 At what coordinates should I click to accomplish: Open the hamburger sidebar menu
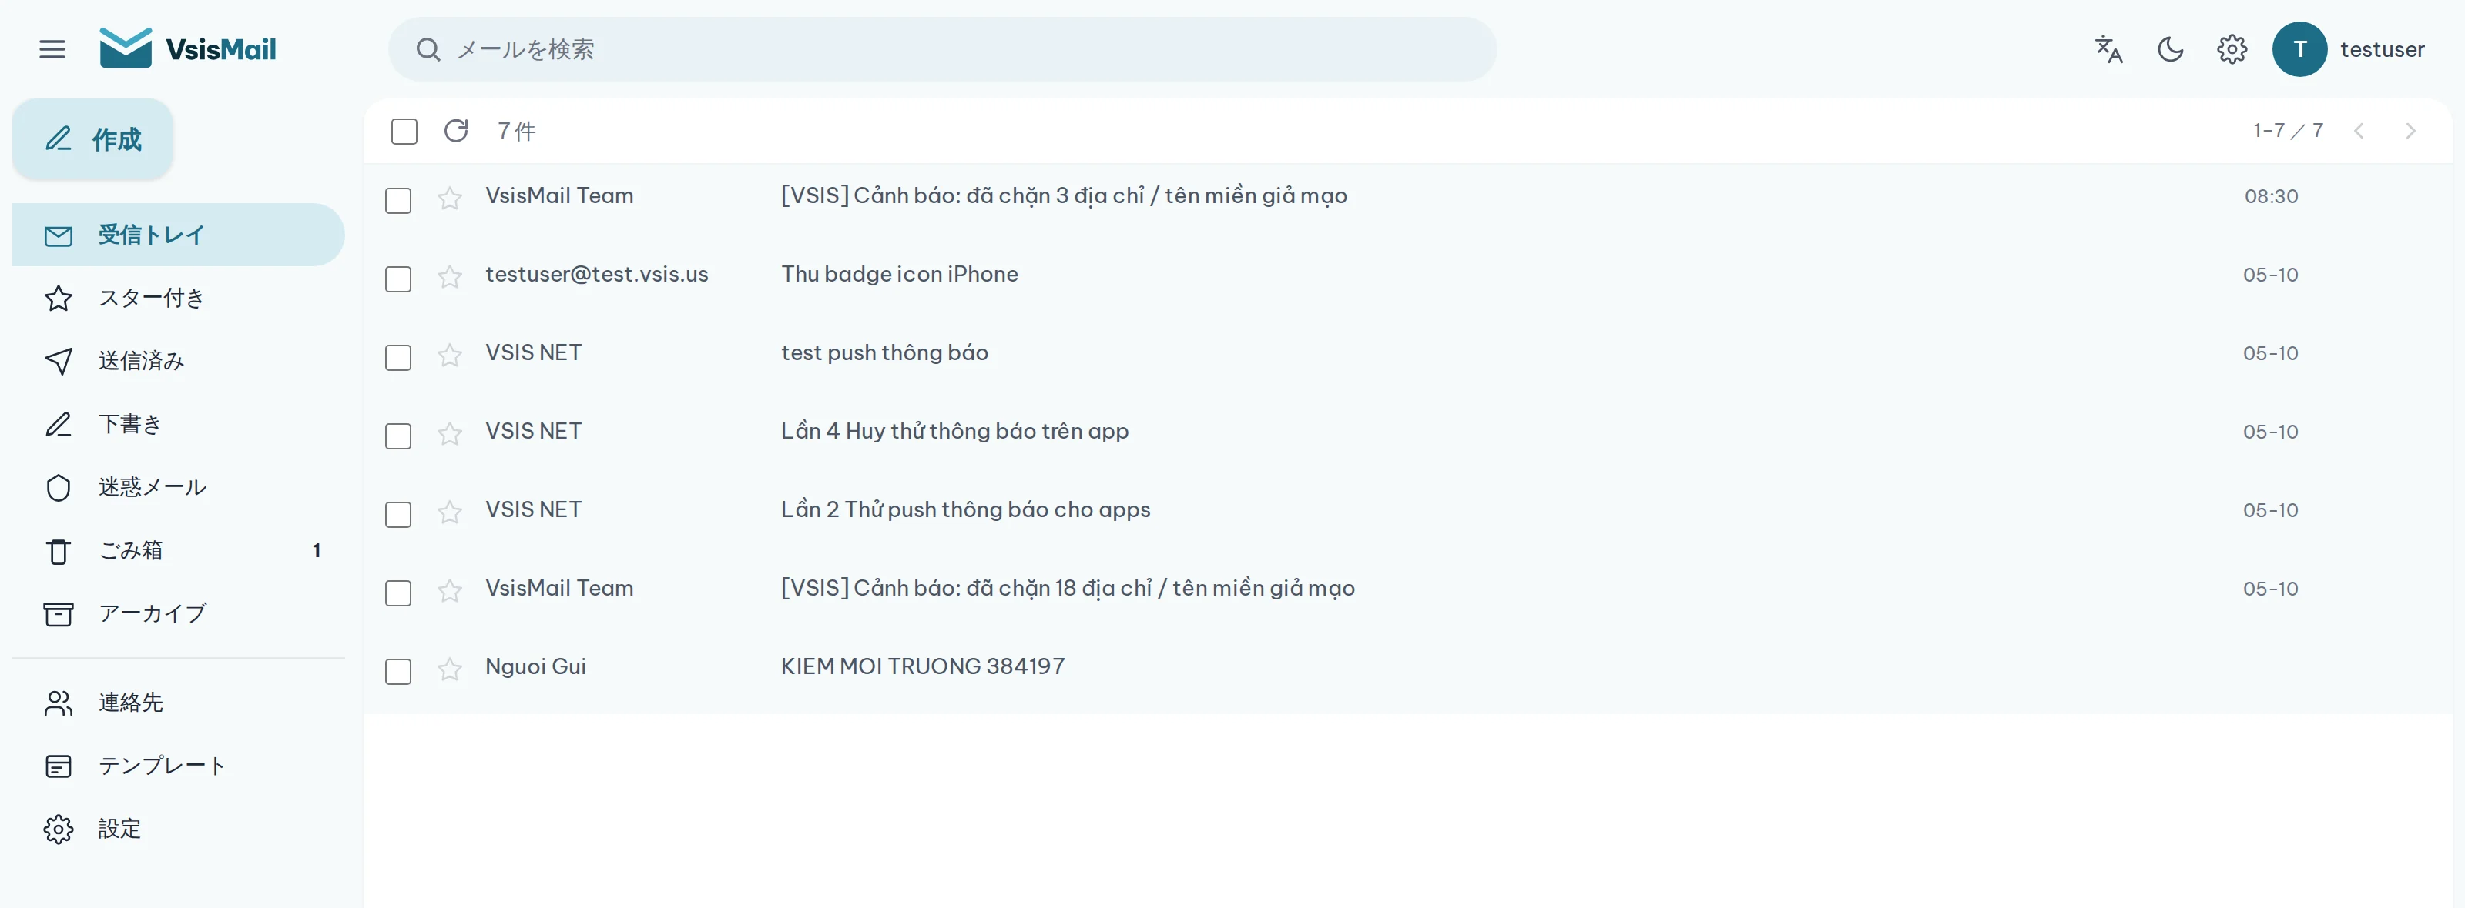click(52, 48)
